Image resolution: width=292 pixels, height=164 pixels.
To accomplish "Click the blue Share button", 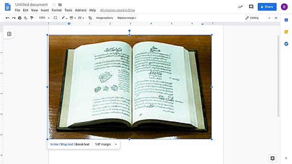I will coord(267,7).
